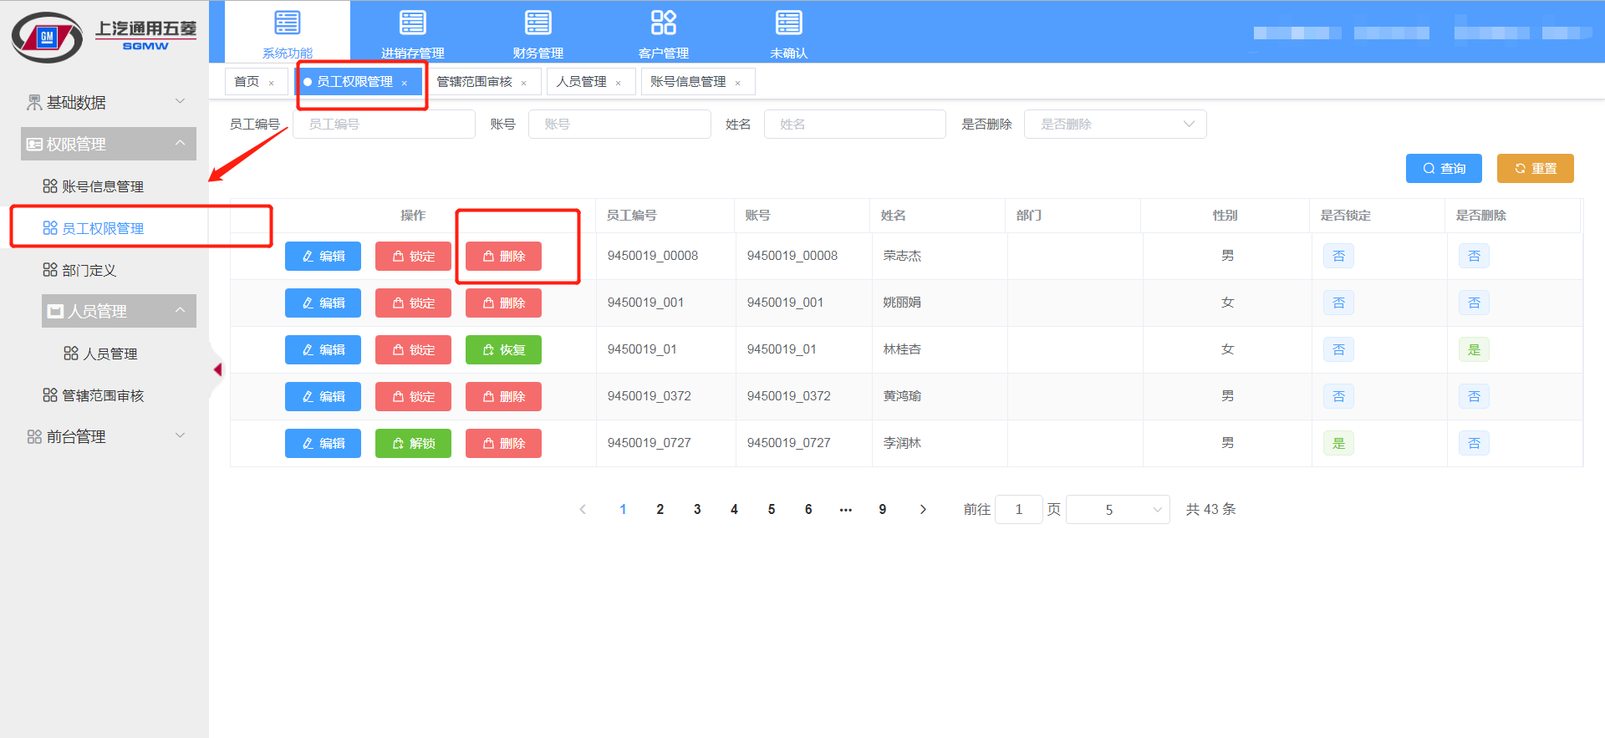Collapse the 权限管理 sidebar menu

coord(109,144)
